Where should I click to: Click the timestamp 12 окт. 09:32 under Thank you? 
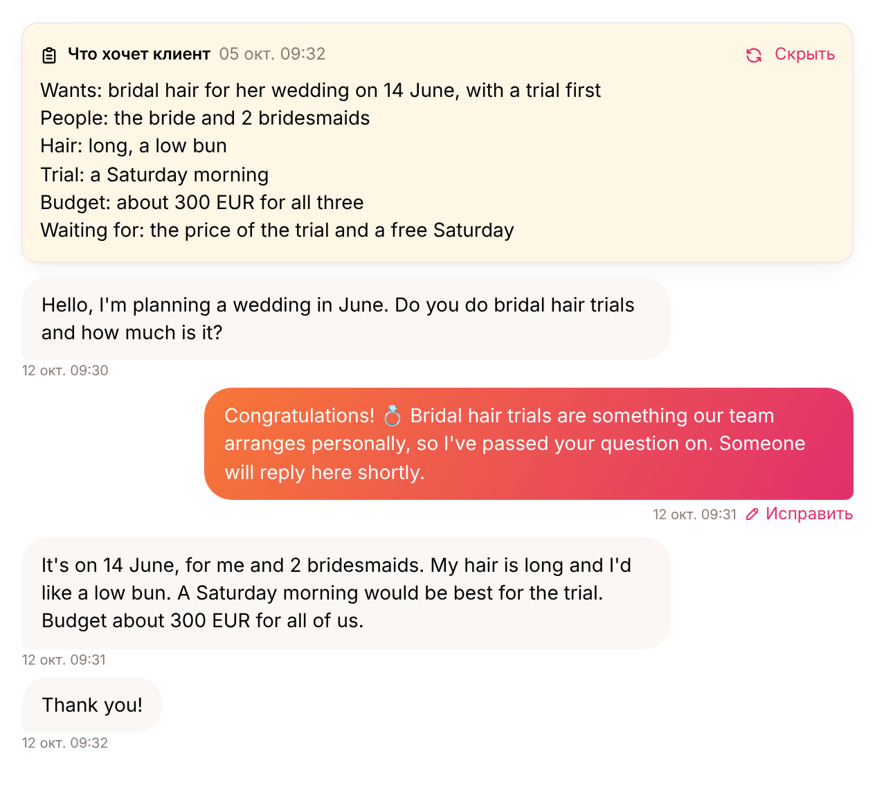(65, 743)
